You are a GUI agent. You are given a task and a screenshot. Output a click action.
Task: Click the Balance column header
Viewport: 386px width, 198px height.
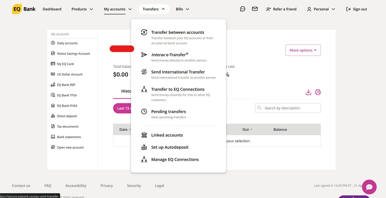pos(280,129)
